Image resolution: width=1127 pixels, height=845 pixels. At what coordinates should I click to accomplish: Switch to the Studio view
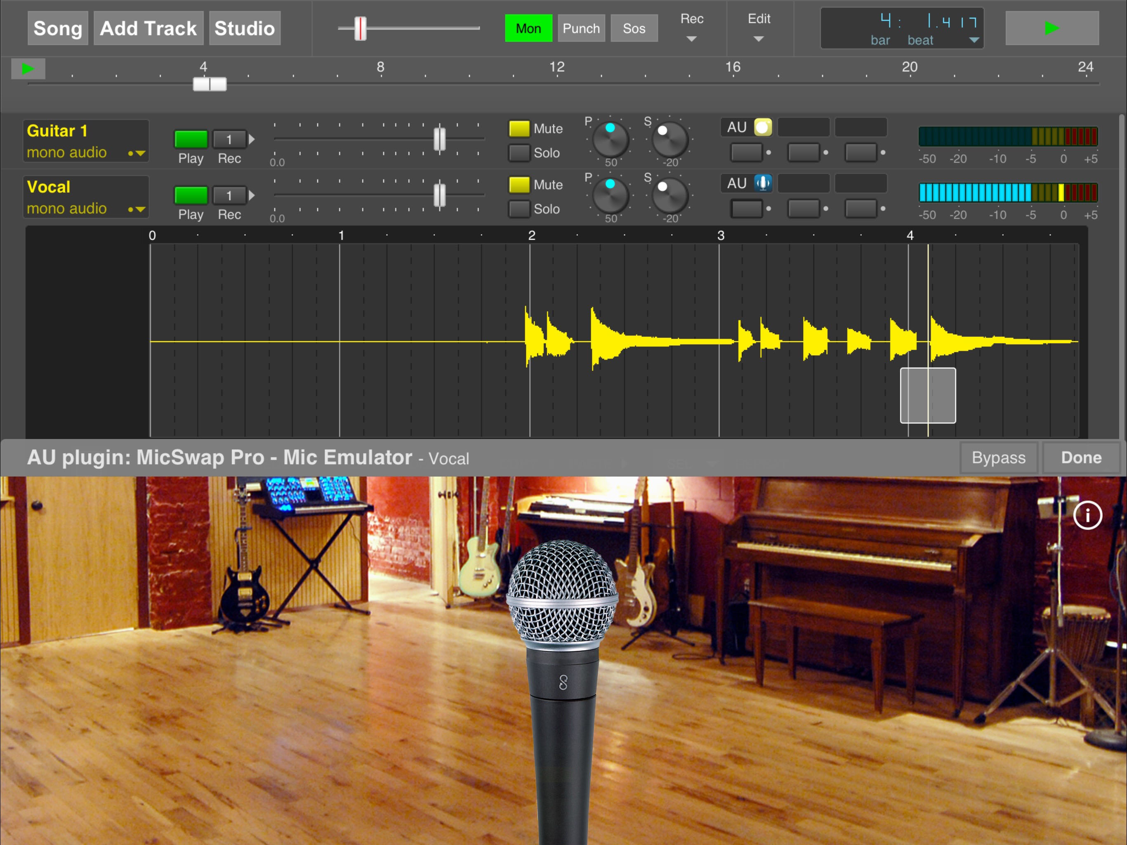point(245,28)
